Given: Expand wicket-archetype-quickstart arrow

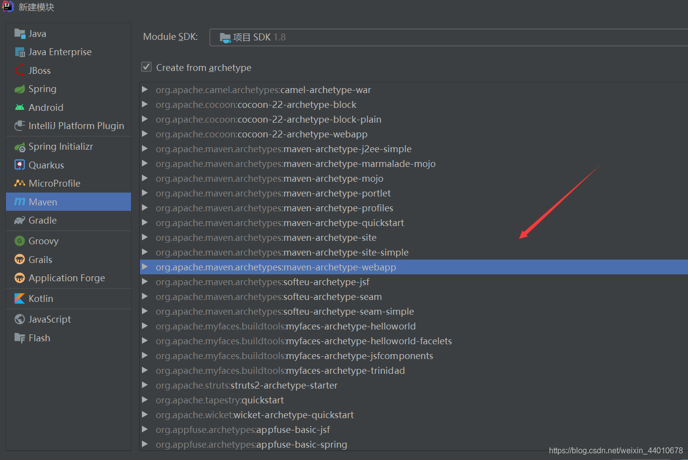Looking at the screenshot, I should (145, 415).
